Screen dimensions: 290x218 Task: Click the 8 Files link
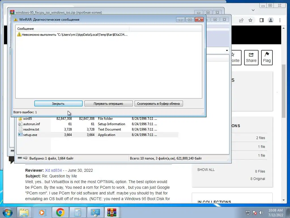tap(260, 171)
